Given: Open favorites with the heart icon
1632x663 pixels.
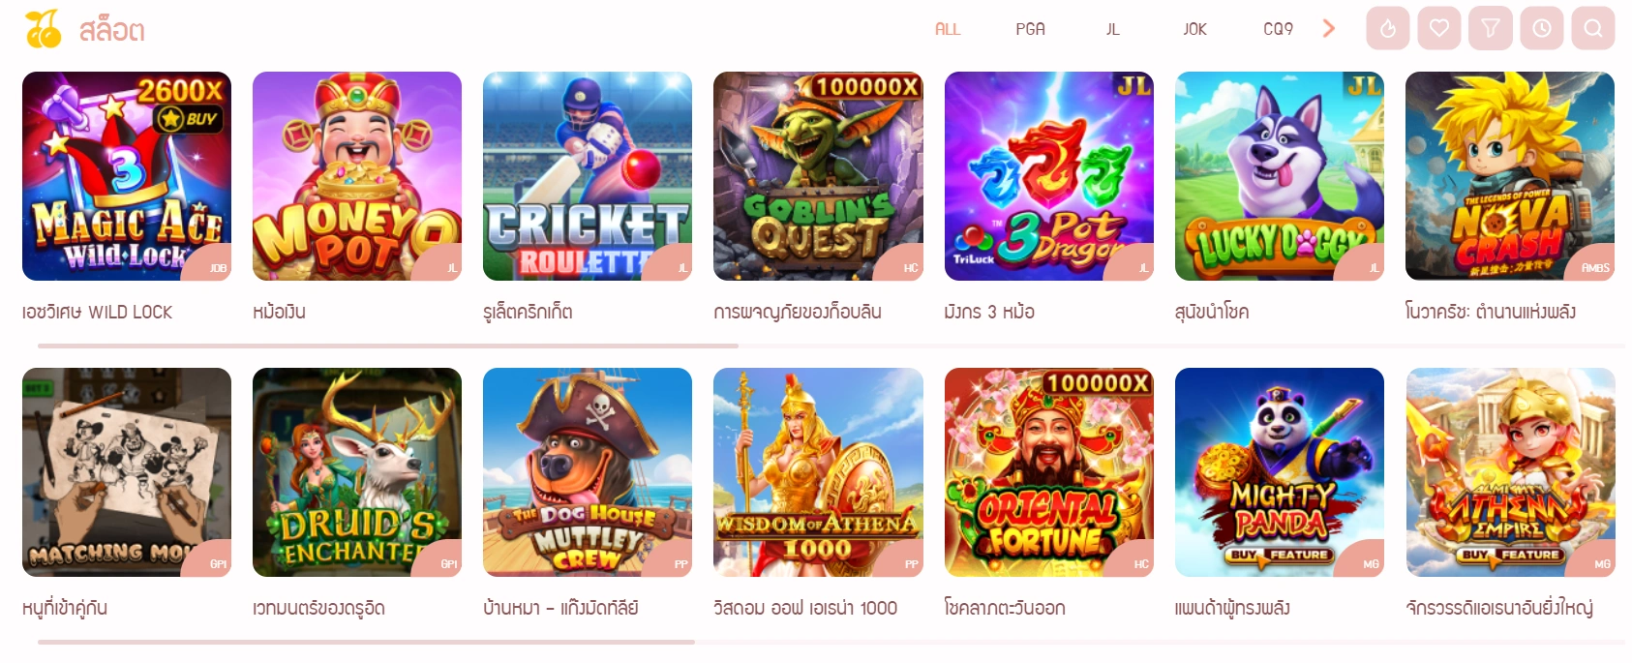Looking at the screenshot, I should point(1438,28).
